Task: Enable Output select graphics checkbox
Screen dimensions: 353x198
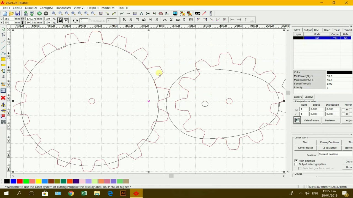Action: point(296,164)
